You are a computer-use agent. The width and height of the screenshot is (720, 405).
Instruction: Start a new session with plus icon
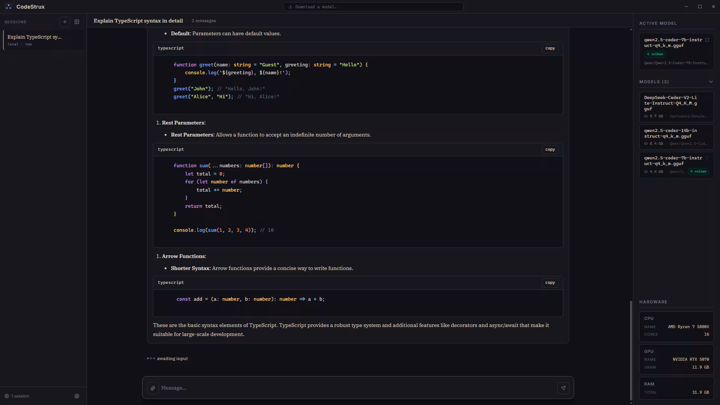pos(65,22)
